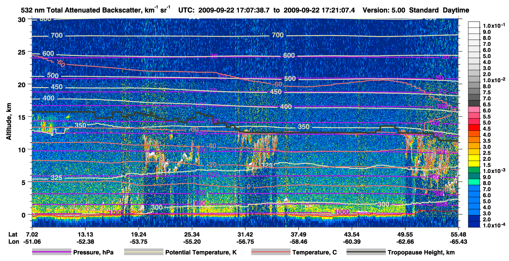Click the dark Tropopause Height legend swatch

click(x=366, y=253)
